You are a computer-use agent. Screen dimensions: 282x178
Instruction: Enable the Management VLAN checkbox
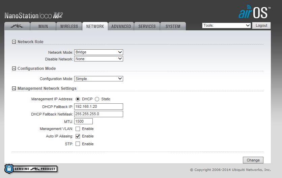pyautogui.click(x=78, y=129)
